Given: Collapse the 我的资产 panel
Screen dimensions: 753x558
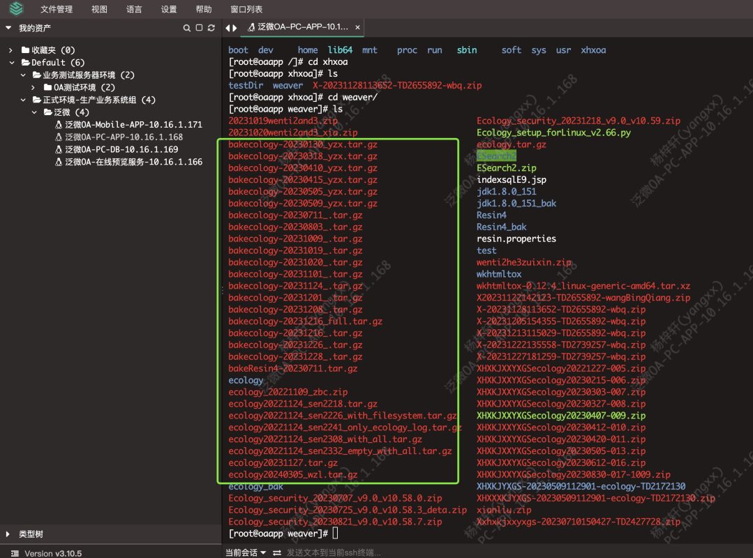Looking at the screenshot, I should [8, 28].
